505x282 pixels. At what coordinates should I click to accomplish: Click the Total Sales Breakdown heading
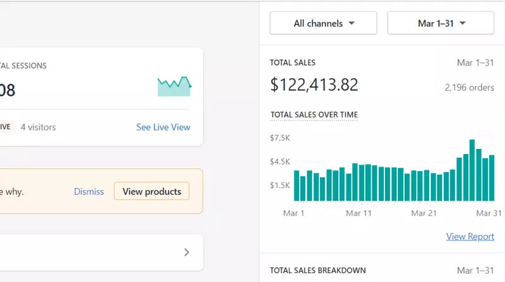(x=318, y=270)
